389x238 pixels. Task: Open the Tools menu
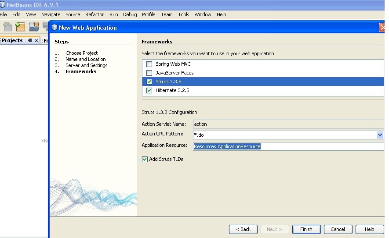[x=184, y=14]
